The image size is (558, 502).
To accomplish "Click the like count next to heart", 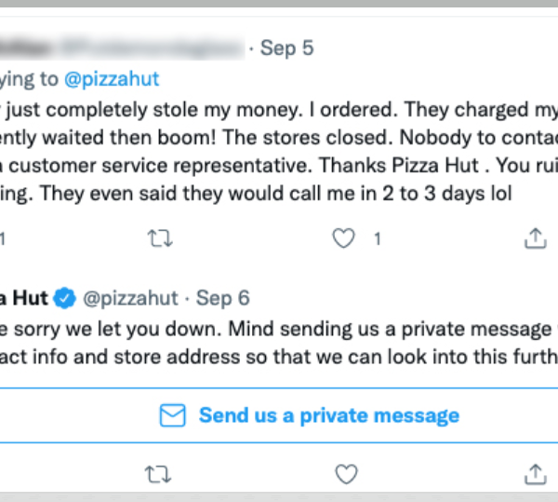I will (x=378, y=238).
